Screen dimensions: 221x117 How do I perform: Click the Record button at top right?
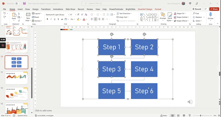197,9
